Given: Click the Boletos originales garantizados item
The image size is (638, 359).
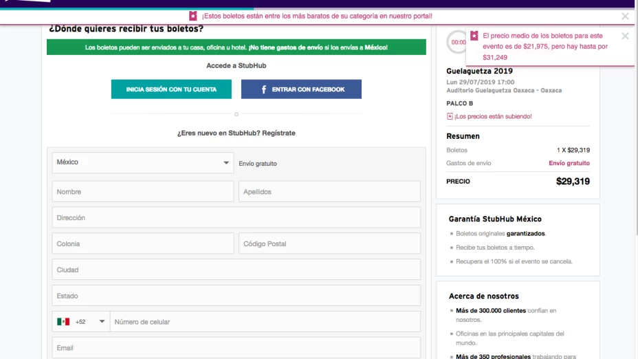Looking at the screenshot, I should pos(500,234).
